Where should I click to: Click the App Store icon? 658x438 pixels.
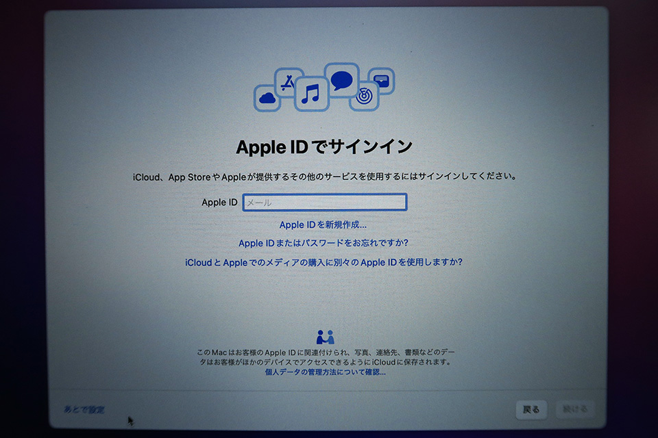tap(289, 82)
